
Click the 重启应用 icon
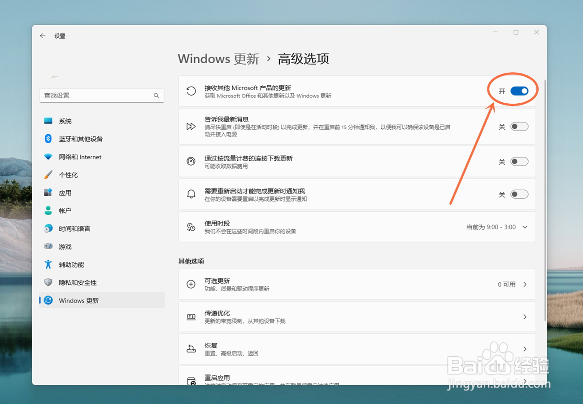pos(191,381)
